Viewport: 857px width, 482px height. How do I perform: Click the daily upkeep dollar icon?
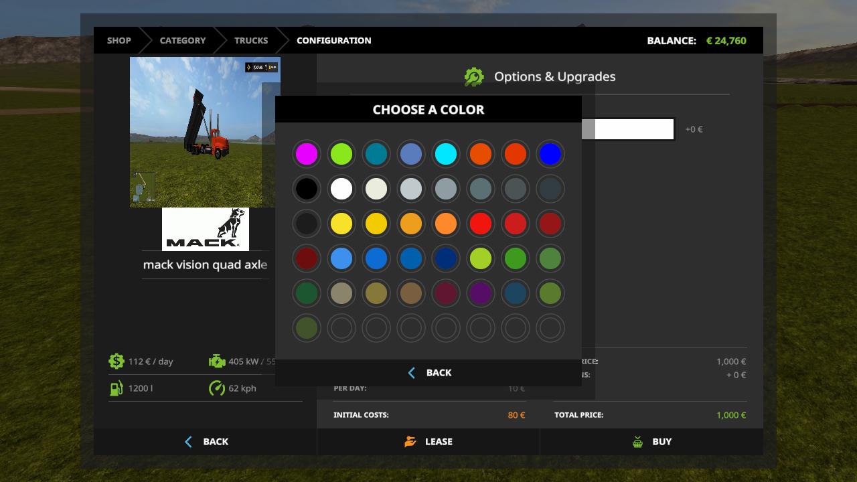(116, 361)
